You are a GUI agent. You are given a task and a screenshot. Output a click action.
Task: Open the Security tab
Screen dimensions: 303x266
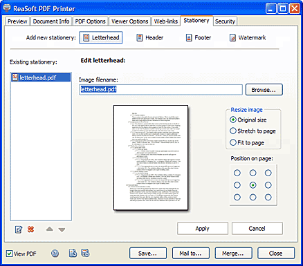click(x=225, y=21)
